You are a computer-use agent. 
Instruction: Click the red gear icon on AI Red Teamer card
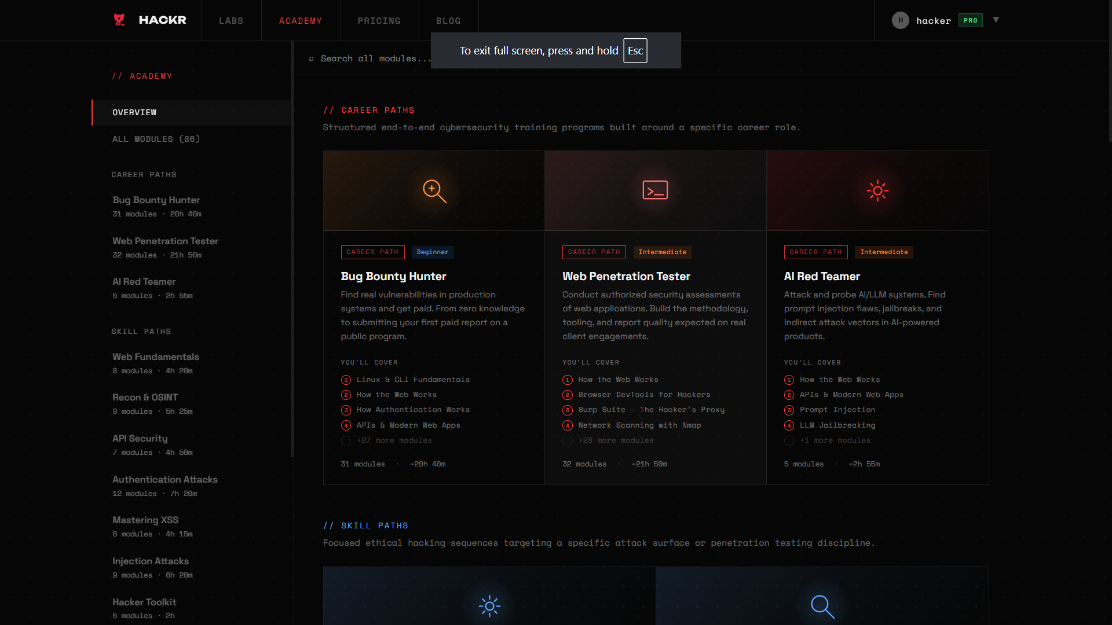[877, 191]
